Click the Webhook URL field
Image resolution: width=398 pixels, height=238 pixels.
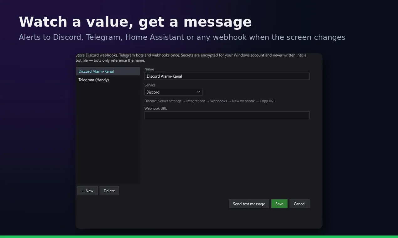227,115
